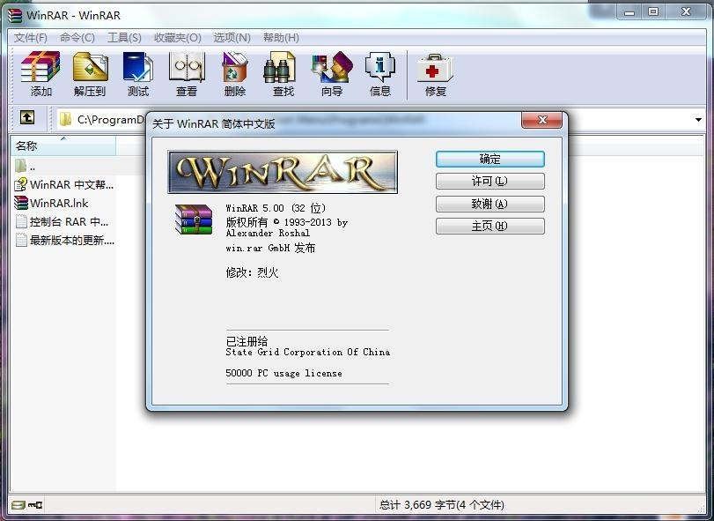Viewport: 714px width, 521px height.
Task: Click the '已注册给' label text
Action: point(247,341)
